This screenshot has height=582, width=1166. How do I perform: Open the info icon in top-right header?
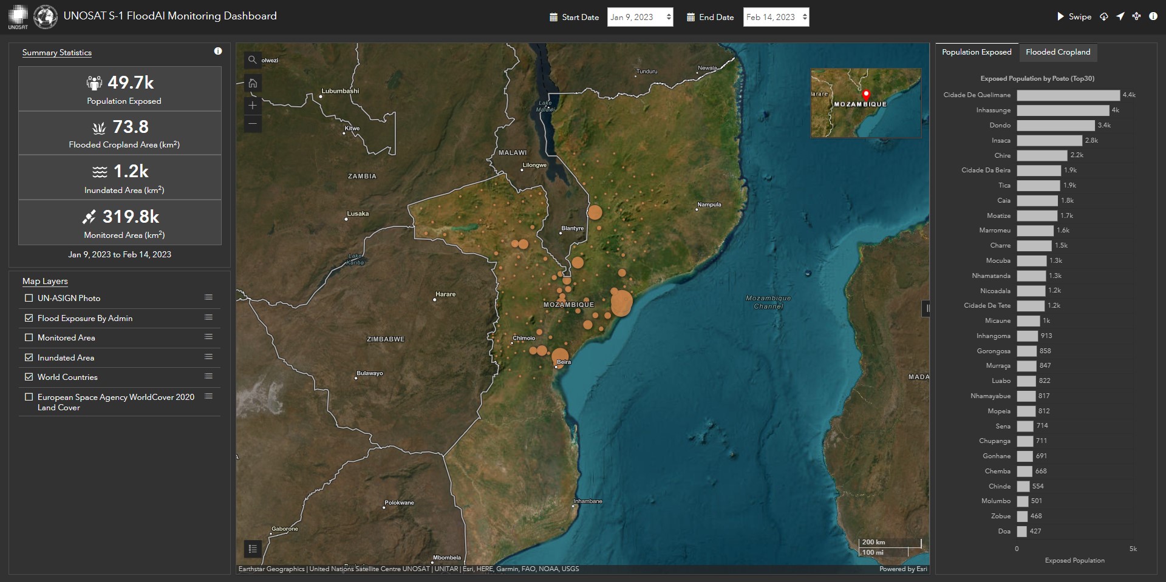coord(1153,16)
